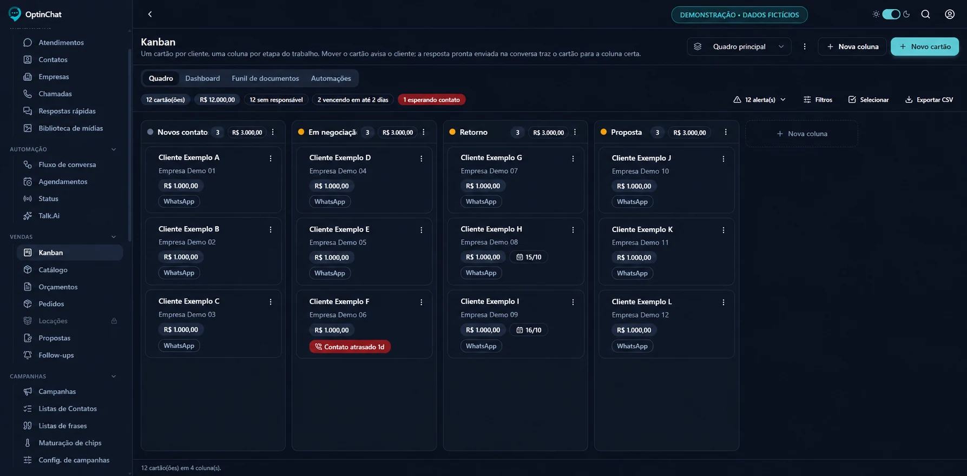Screen dimensions: 967x476
Task: Open options menu for Cliente Exemplo A card
Action: (271, 158)
